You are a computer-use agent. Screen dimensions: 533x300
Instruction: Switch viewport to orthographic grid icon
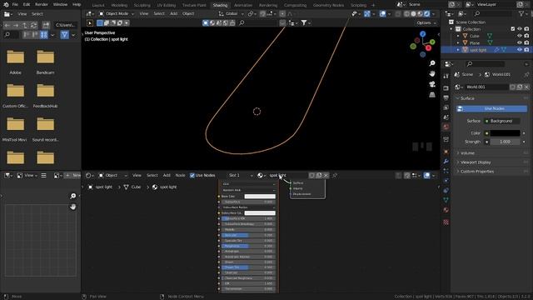[x=432, y=94]
